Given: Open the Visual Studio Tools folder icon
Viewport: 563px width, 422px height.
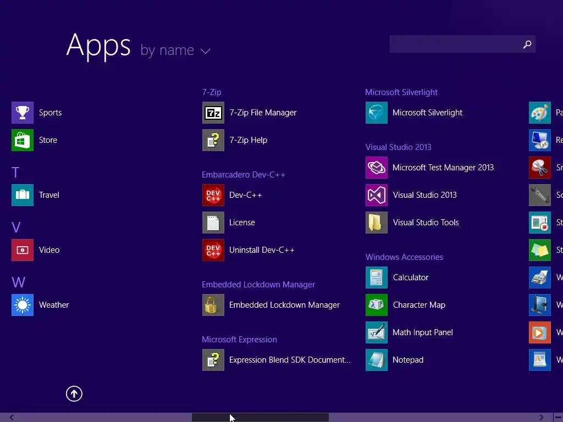Looking at the screenshot, I should pyautogui.click(x=376, y=223).
